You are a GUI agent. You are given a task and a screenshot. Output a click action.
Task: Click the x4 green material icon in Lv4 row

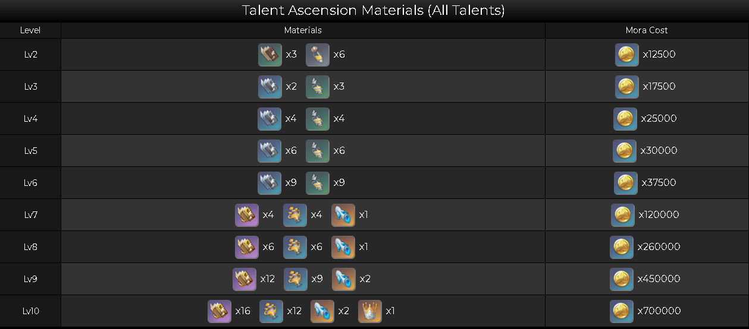[318, 119]
